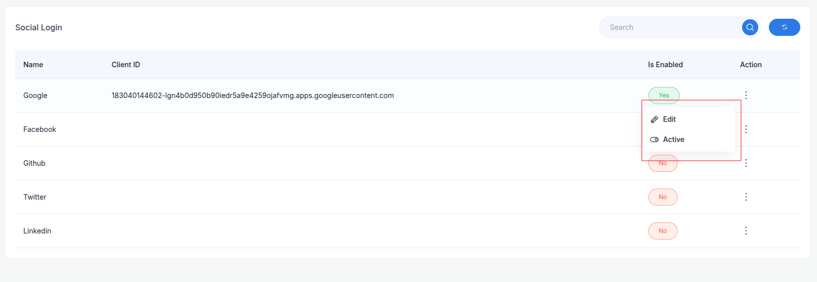Click the pencil icon beside Edit
Viewport: 817px width, 282px height.
point(654,119)
